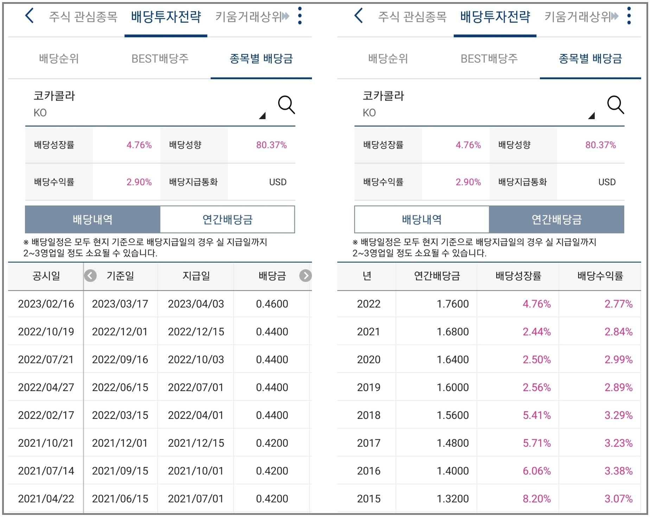The image size is (651, 517).
Task: Tap the USD currency value in right screen
Action: 607,182
